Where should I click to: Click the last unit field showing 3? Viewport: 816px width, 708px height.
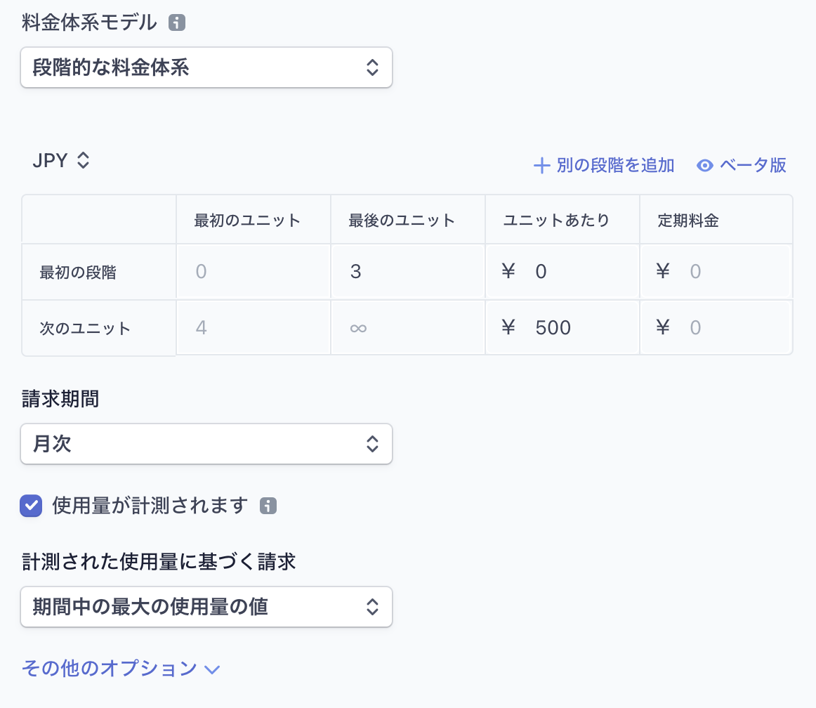click(407, 272)
